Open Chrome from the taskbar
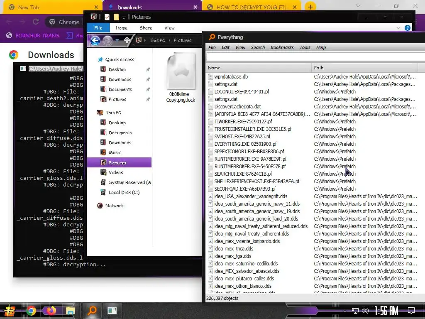This screenshot has width=425, height=319. pos(31,311)
